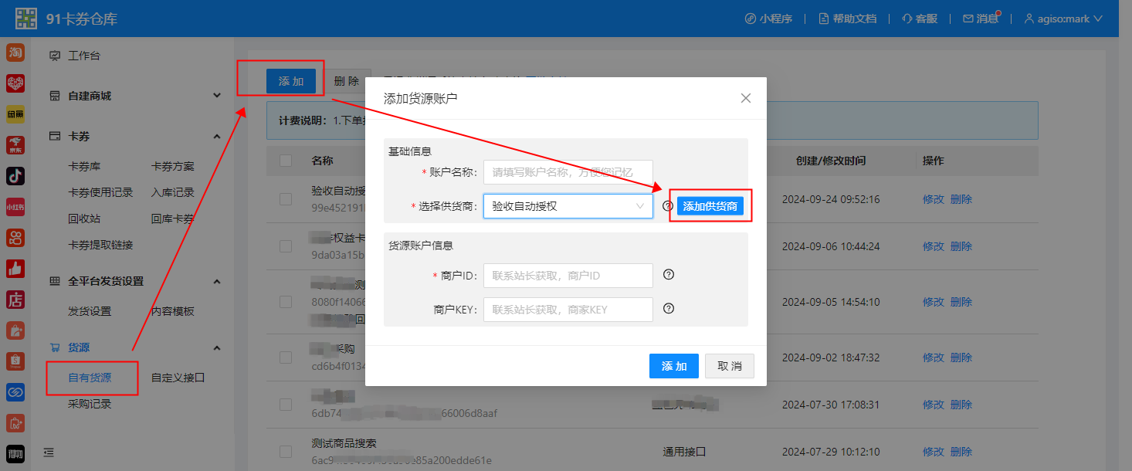Tick the checkbox for the 测试商品搜索 row

point(286,452)
